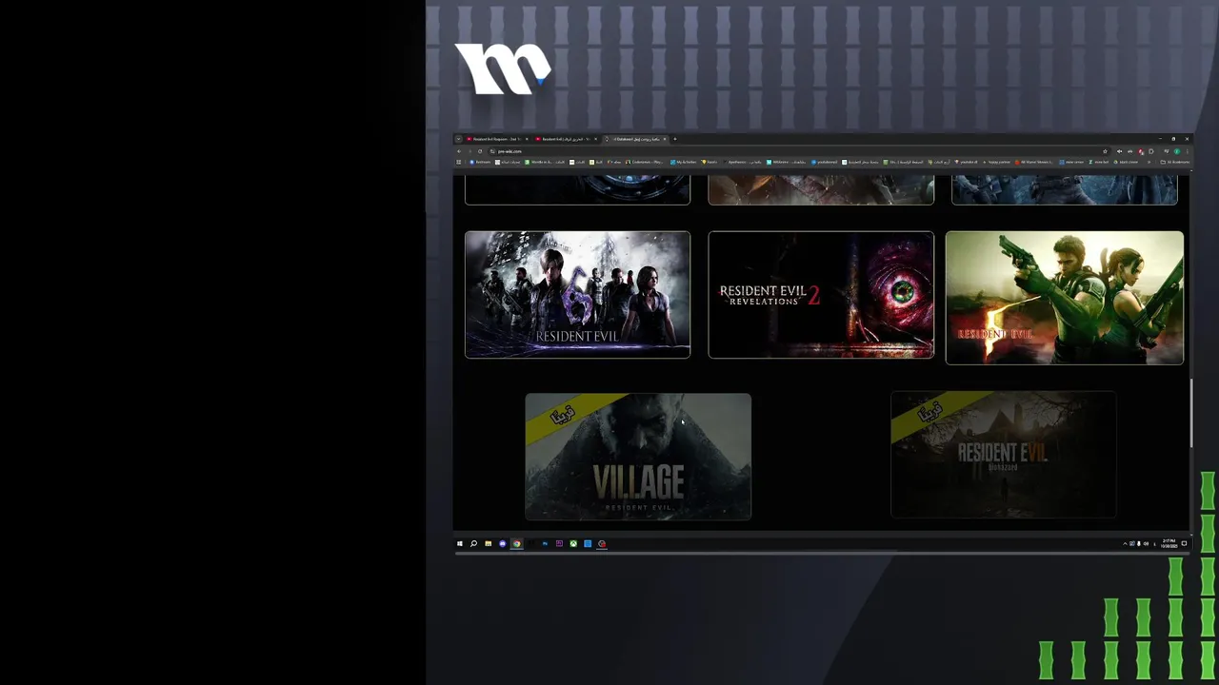Open Windows taskbar search

point(473,544)
